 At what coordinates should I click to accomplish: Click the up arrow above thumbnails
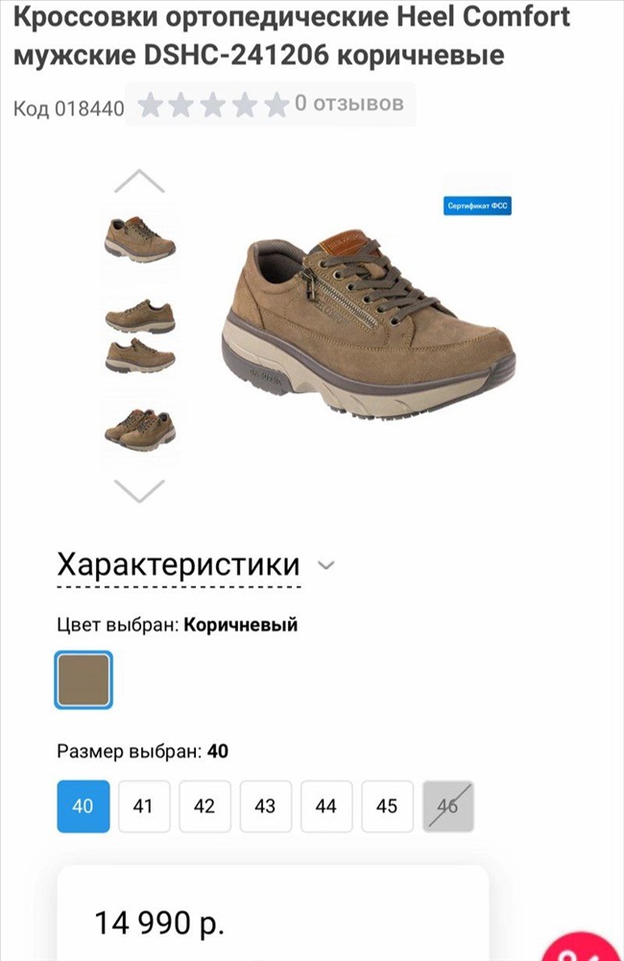139,182
